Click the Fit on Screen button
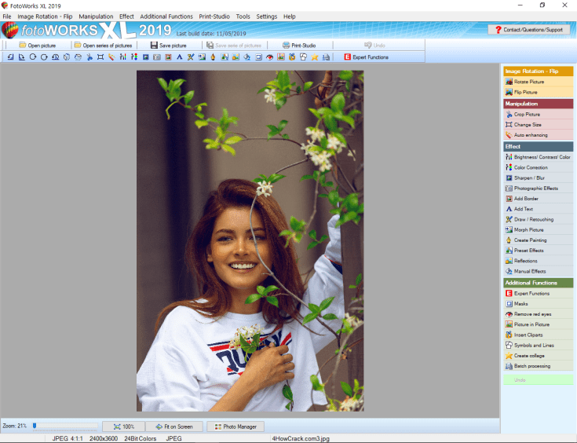The height and width of the screenshot is (443, 577). pos(174,427)
